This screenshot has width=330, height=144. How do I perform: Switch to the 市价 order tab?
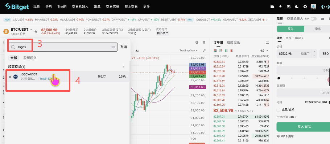click(x=289, y=38)
